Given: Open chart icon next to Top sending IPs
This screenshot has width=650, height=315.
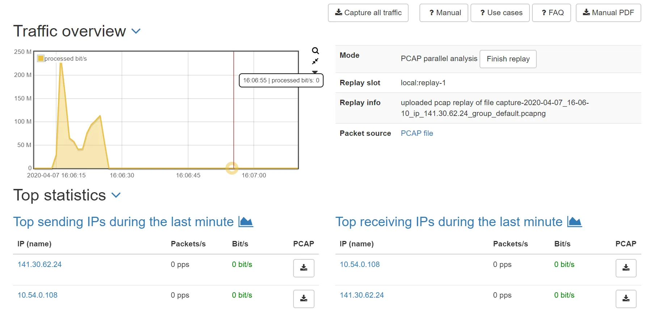Looking at the screenshot, I should click(x=246, y=222).
